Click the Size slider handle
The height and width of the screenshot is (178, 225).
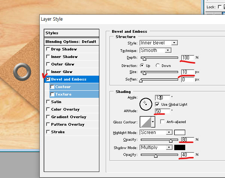[x=144, y=73]
